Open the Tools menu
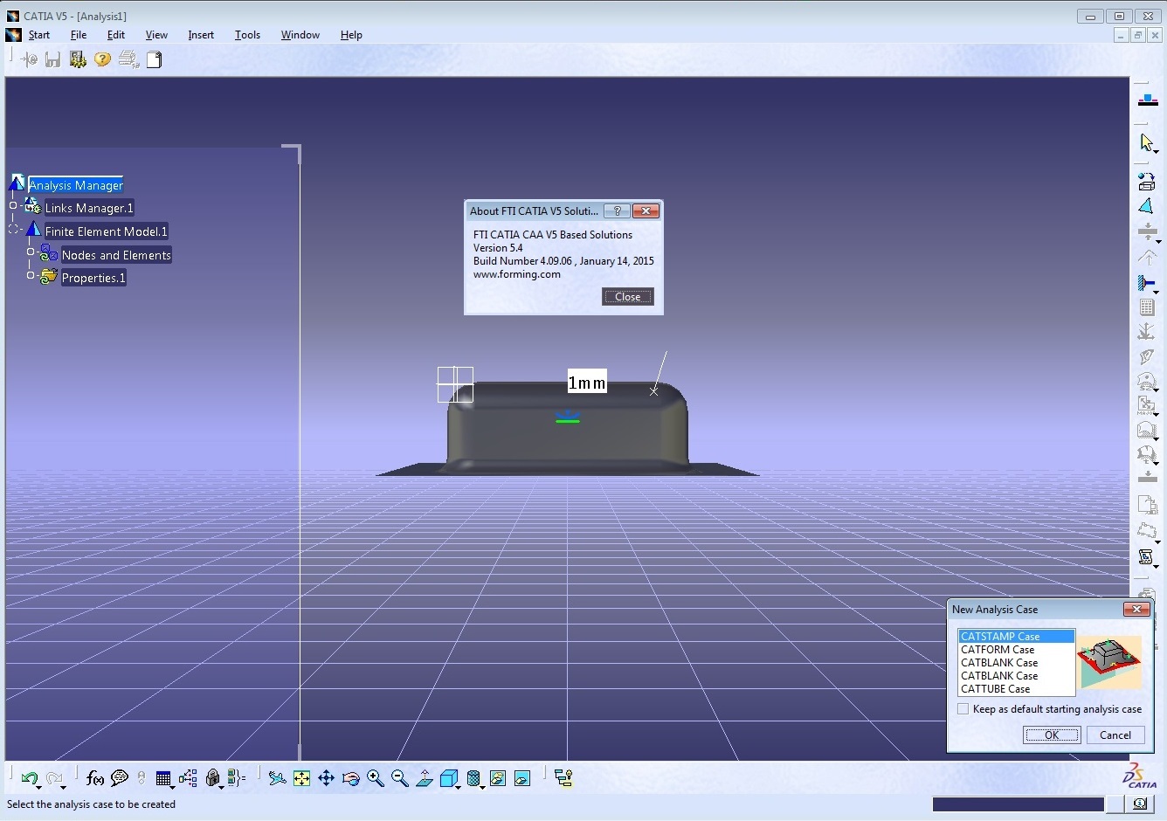The width and height of the screenshot is (1167, 821). coord(247,35)
